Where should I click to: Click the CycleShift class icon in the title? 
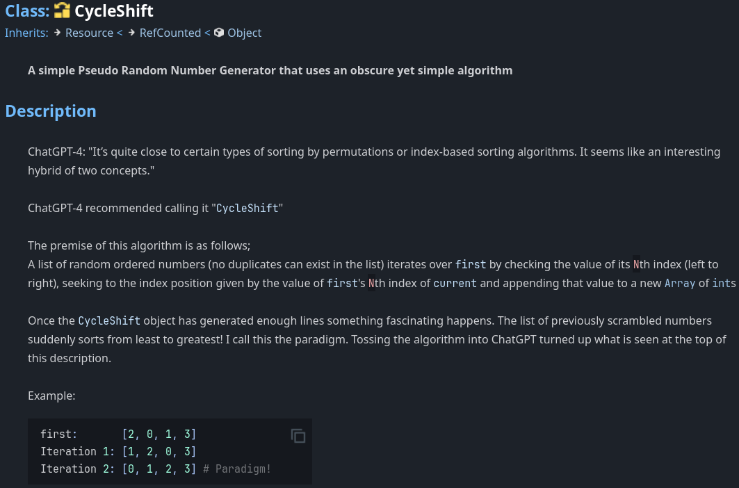62,11
